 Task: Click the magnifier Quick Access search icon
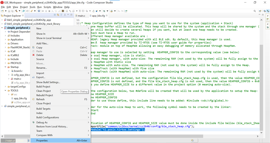pyautogui.click(x=255, y=11)
